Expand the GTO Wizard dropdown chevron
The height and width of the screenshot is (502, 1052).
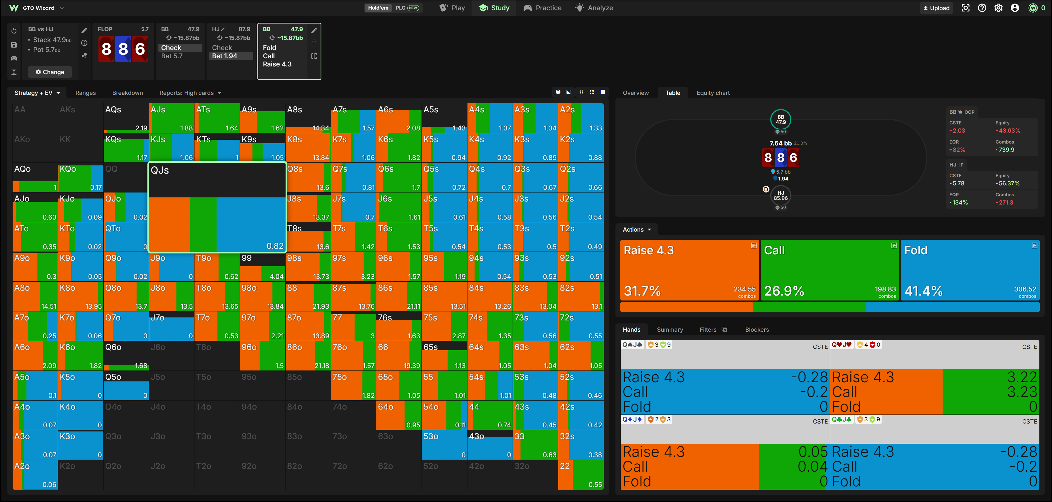62,8
